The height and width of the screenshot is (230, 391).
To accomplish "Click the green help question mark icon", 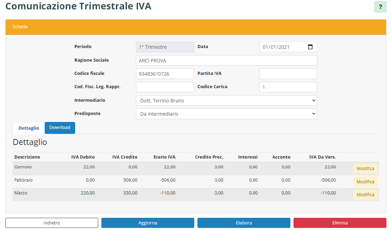I will (x=380, y=7).
